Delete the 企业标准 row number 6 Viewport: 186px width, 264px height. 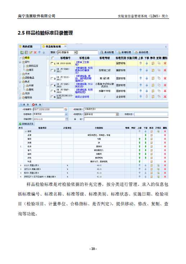165,97
